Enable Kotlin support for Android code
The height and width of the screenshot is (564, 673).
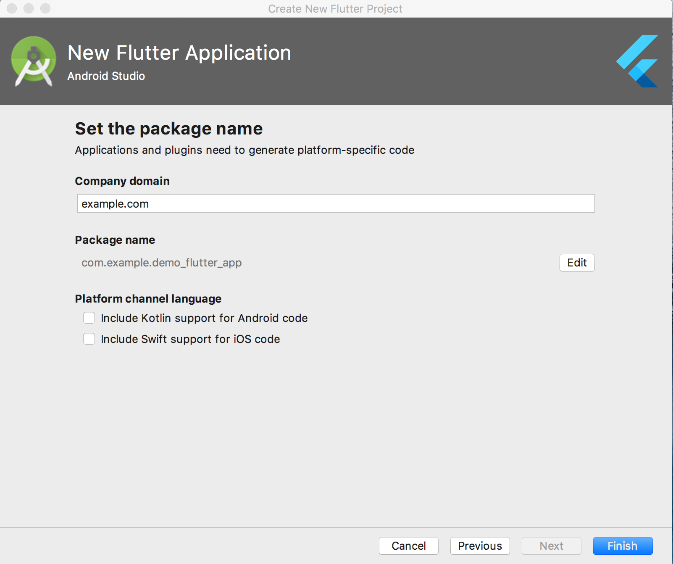89,318
